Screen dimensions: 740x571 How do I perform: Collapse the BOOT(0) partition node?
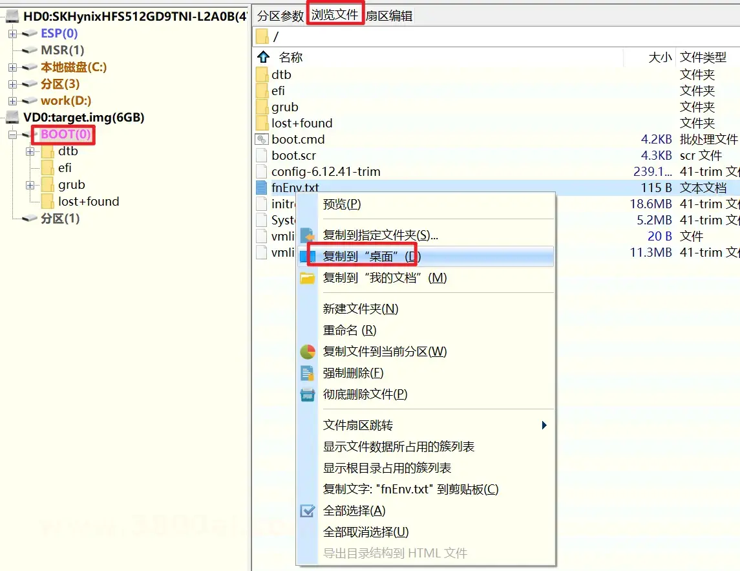[12, 135]
